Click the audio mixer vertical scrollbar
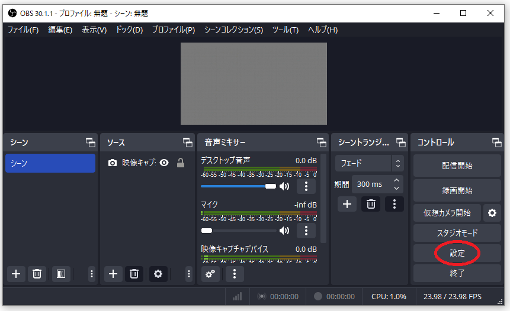 [323, 198]
